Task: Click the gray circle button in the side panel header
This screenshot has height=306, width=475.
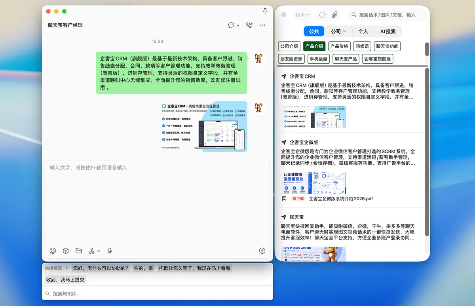Action: click(284, 15)
